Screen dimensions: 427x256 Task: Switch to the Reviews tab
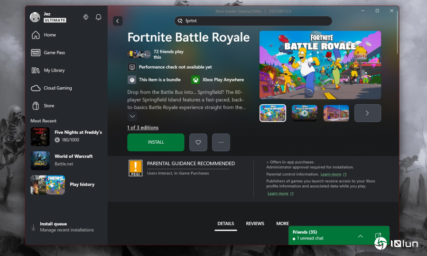pyautogui.click(x=255, y=223)
